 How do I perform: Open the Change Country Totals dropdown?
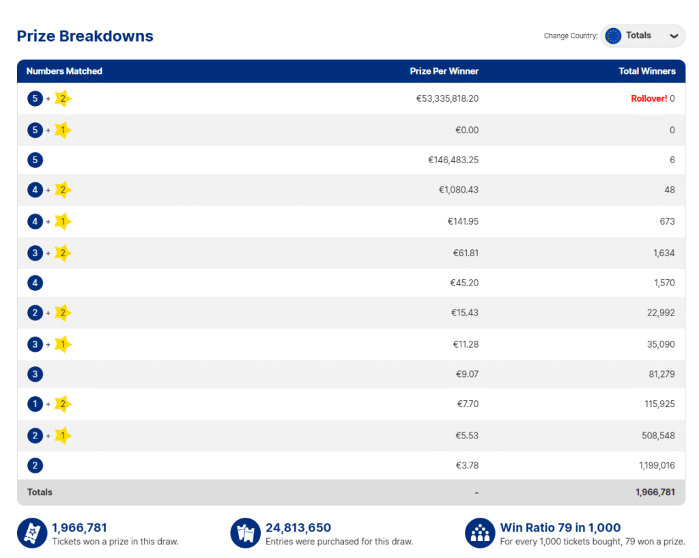tap(642, 36)
